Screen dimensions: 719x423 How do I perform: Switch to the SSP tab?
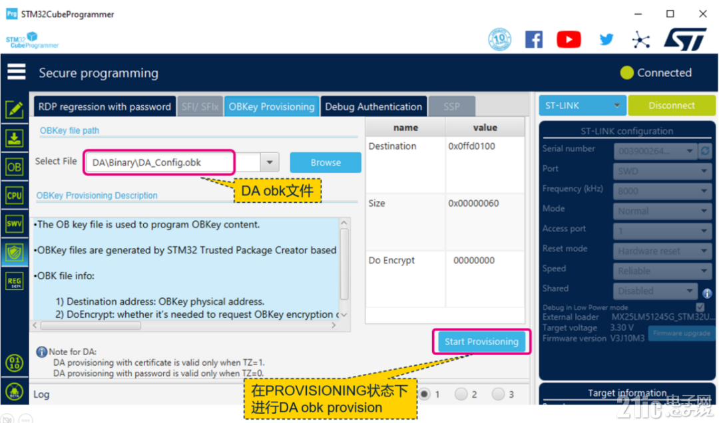coord(451,106)
